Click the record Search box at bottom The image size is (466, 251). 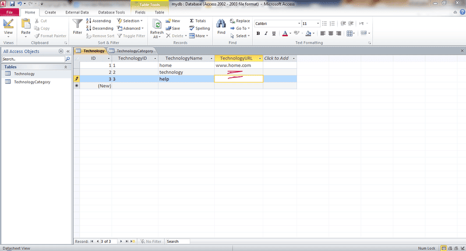pyautogui.click(x=178, y=242)
